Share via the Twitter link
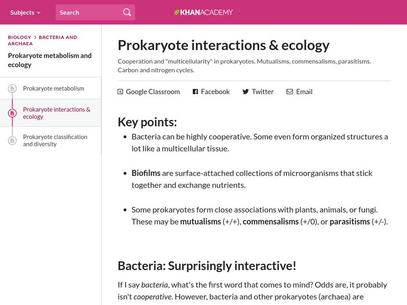 (x=263, y=92)
